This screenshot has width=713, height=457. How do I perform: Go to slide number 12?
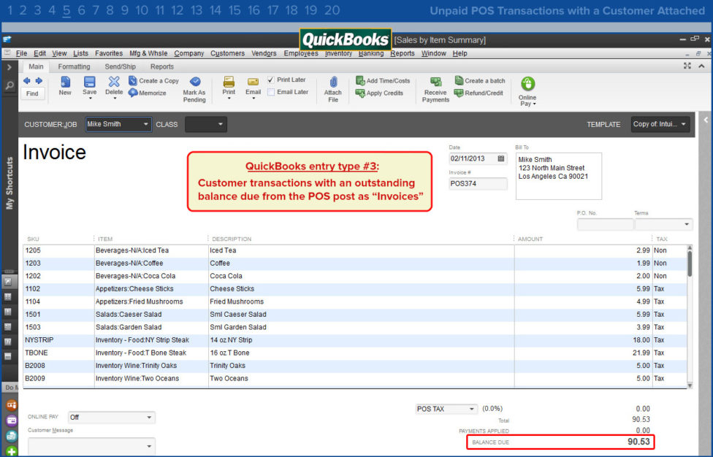[x=177, y=10]
